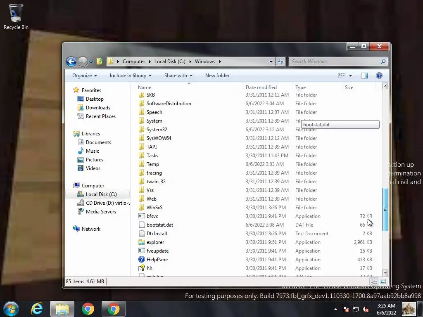Select the bootstat.dat file icon
Screen dimensions: 423x317
(x=141, y=225)
